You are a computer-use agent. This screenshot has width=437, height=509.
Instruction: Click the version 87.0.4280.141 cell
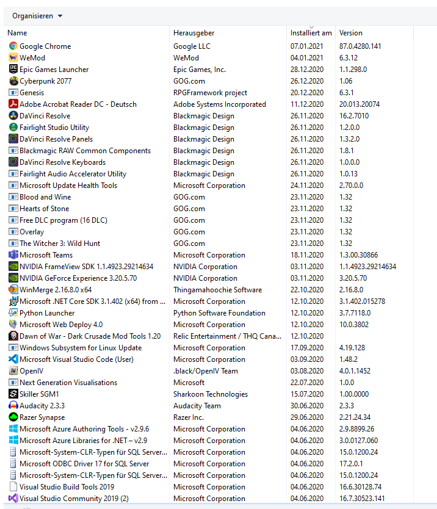[360, 46]
